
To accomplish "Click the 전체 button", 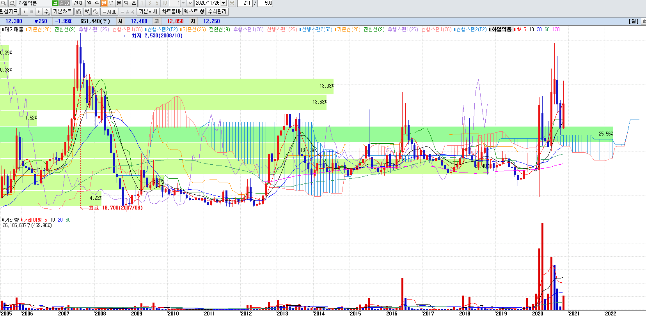I will click(78, 3).
